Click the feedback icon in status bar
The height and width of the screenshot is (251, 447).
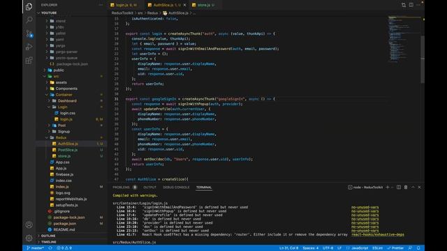410,248
